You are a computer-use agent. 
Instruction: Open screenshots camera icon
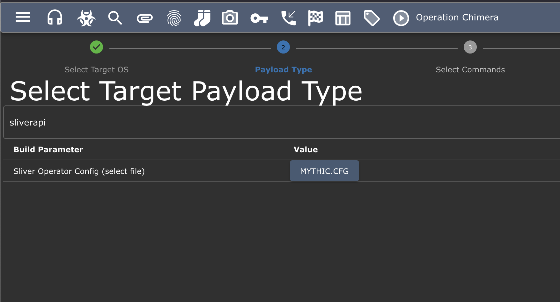[230, 18]
